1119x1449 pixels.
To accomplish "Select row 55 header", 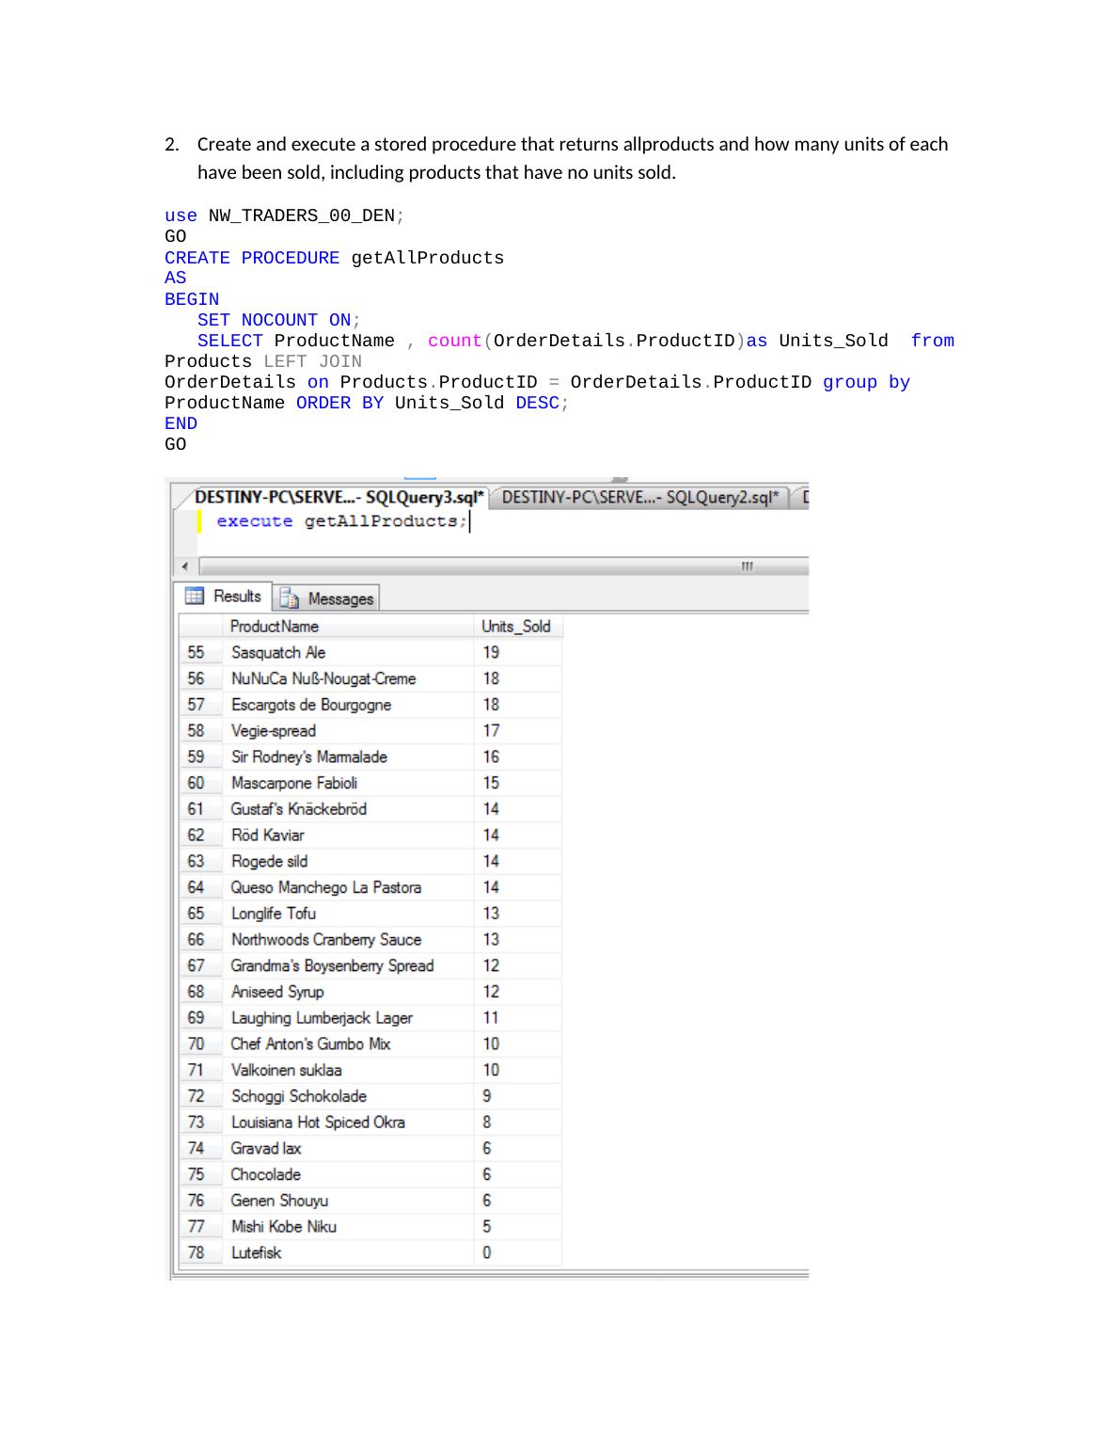I will pos(196,653).
